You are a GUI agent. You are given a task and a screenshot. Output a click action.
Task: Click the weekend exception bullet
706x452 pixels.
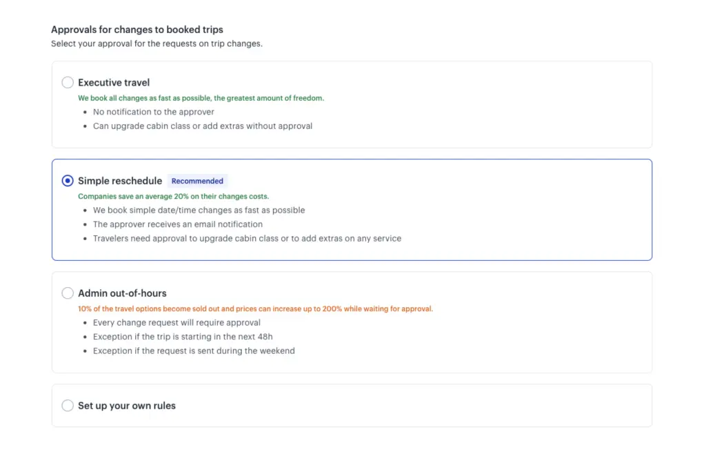pyautogui.click(x=194, y=351)
